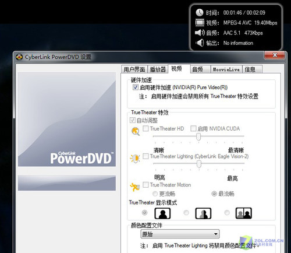
Task: Click the TrueTheater HD sharpness slider handle
Action: (198, 136)
